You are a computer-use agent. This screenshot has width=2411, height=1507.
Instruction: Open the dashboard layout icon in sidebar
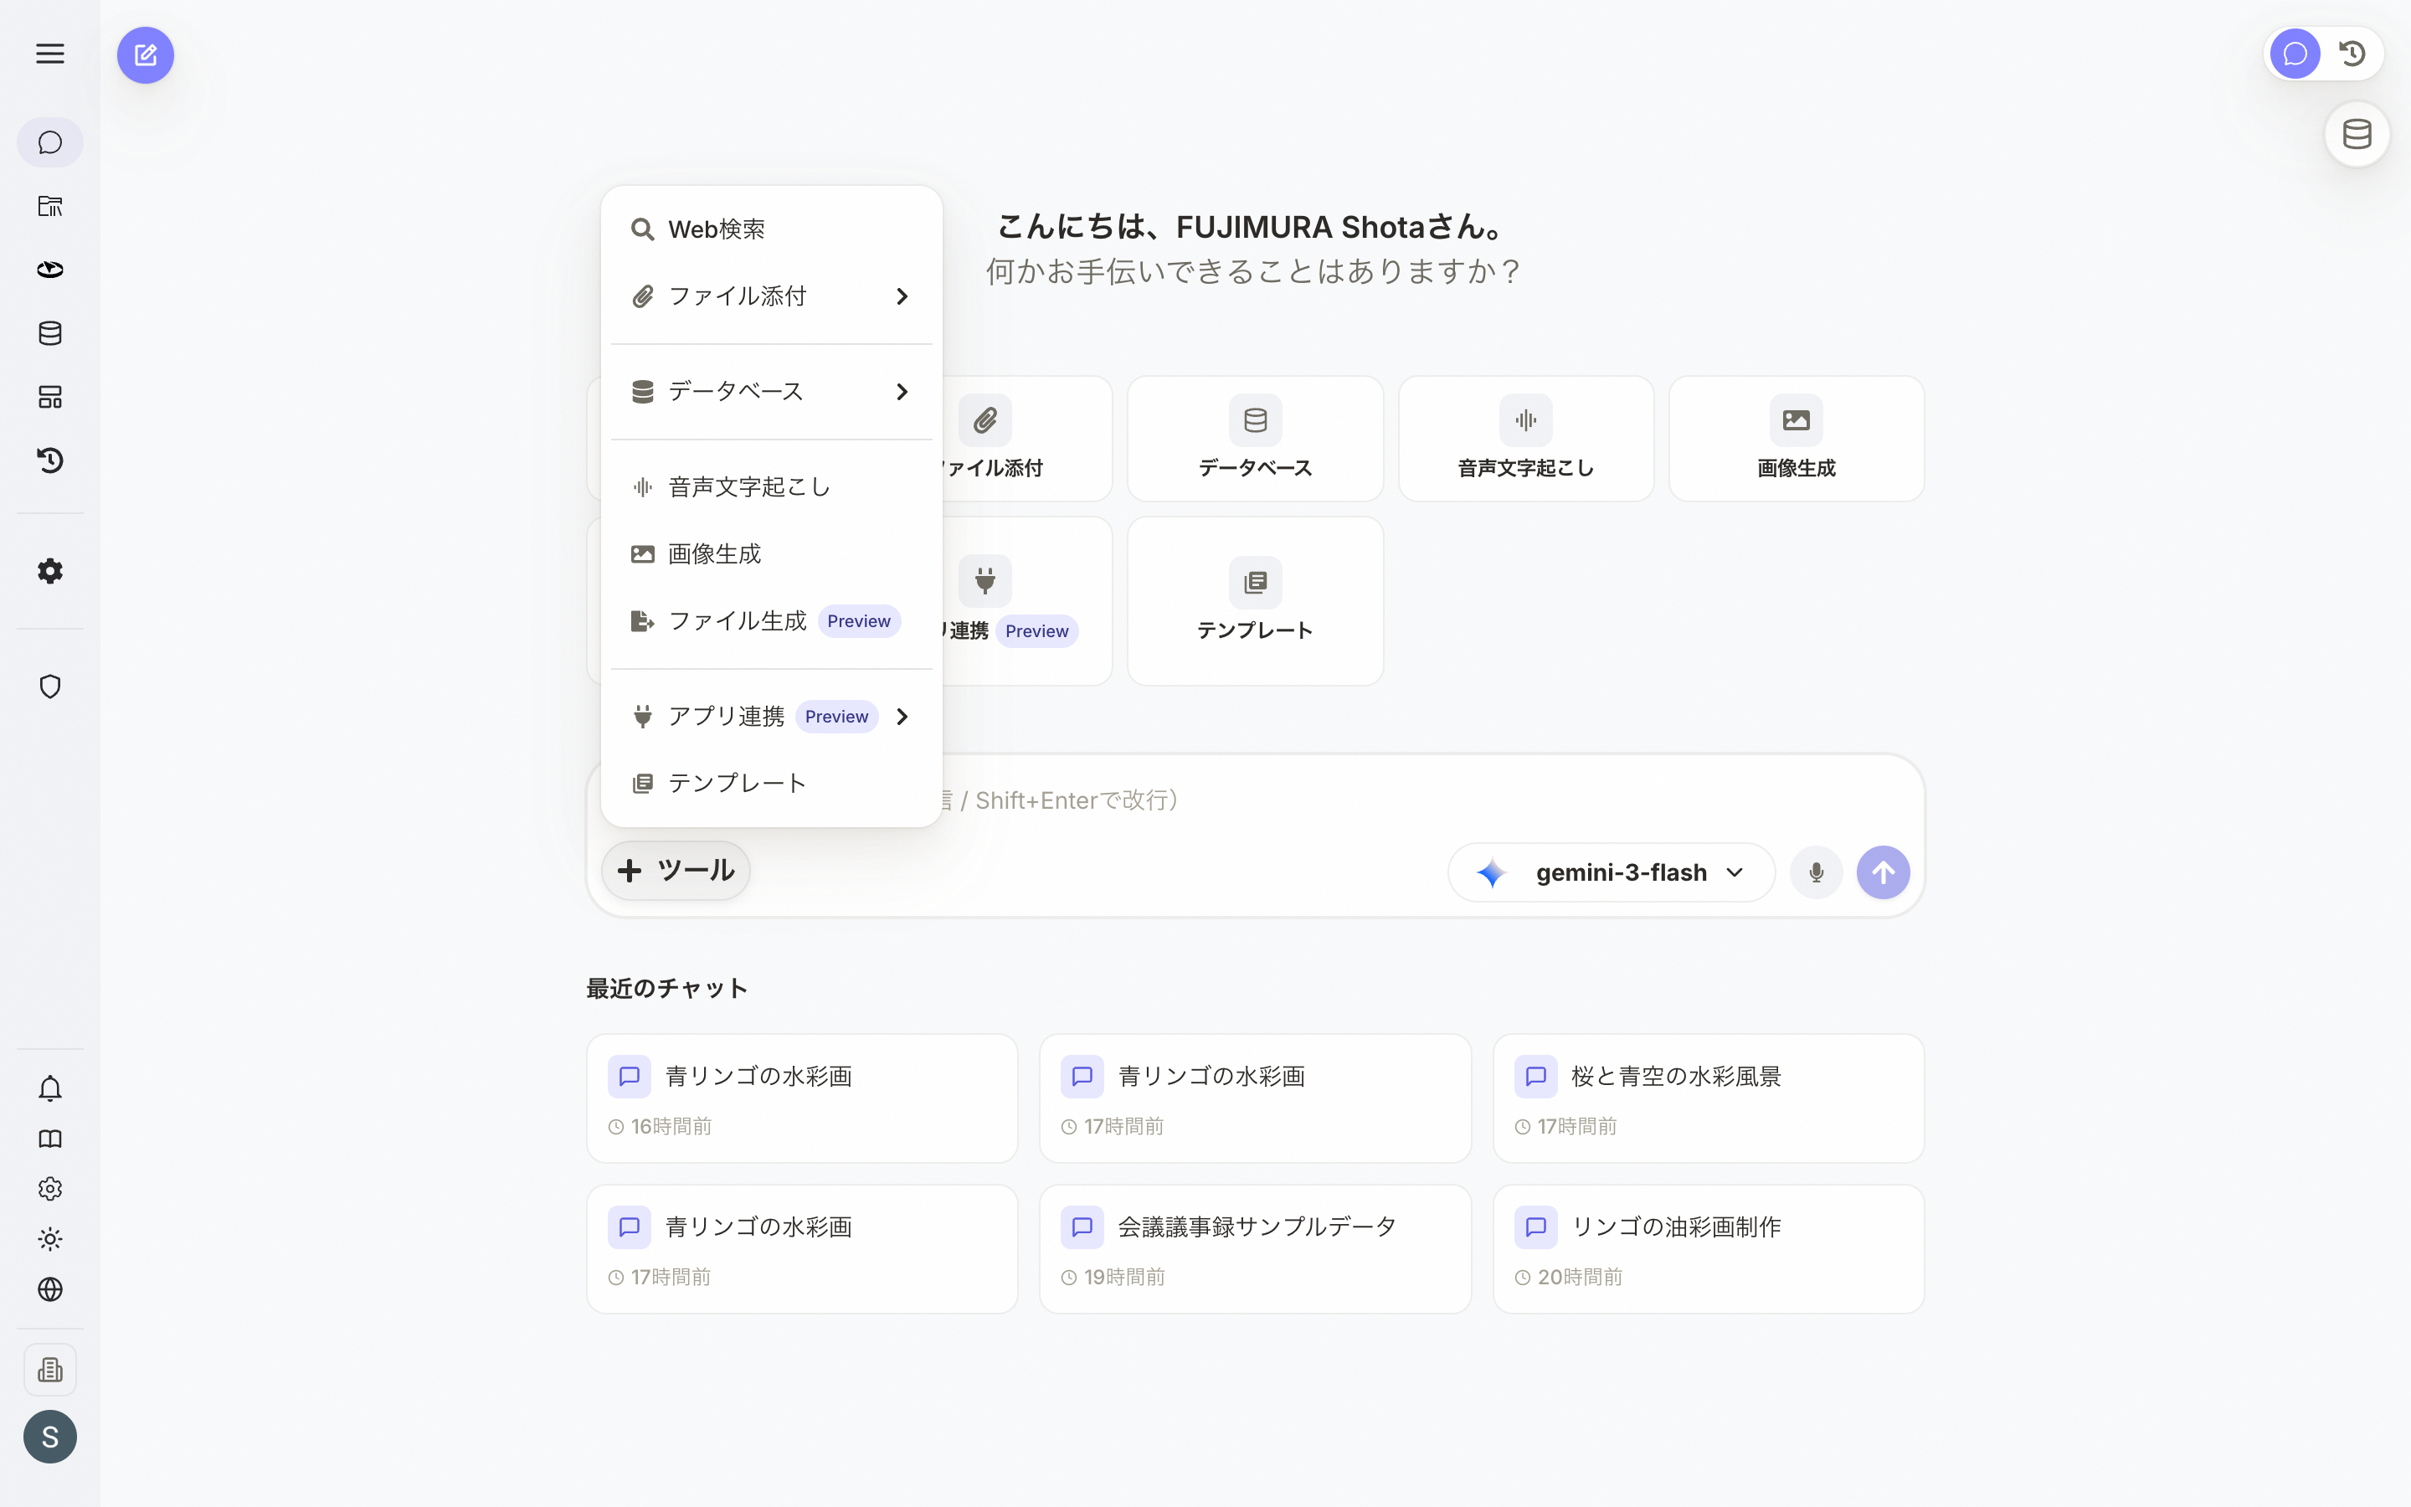point(50,397)
